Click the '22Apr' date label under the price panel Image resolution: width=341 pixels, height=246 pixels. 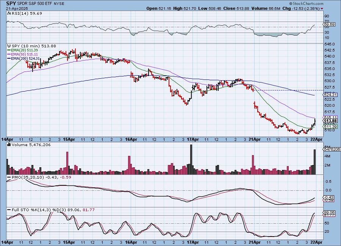pos(316,139)
